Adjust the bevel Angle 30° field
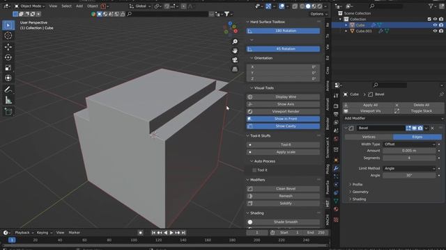Image resolution: width=446 pixels, height=250 pixels. [409, 176]
